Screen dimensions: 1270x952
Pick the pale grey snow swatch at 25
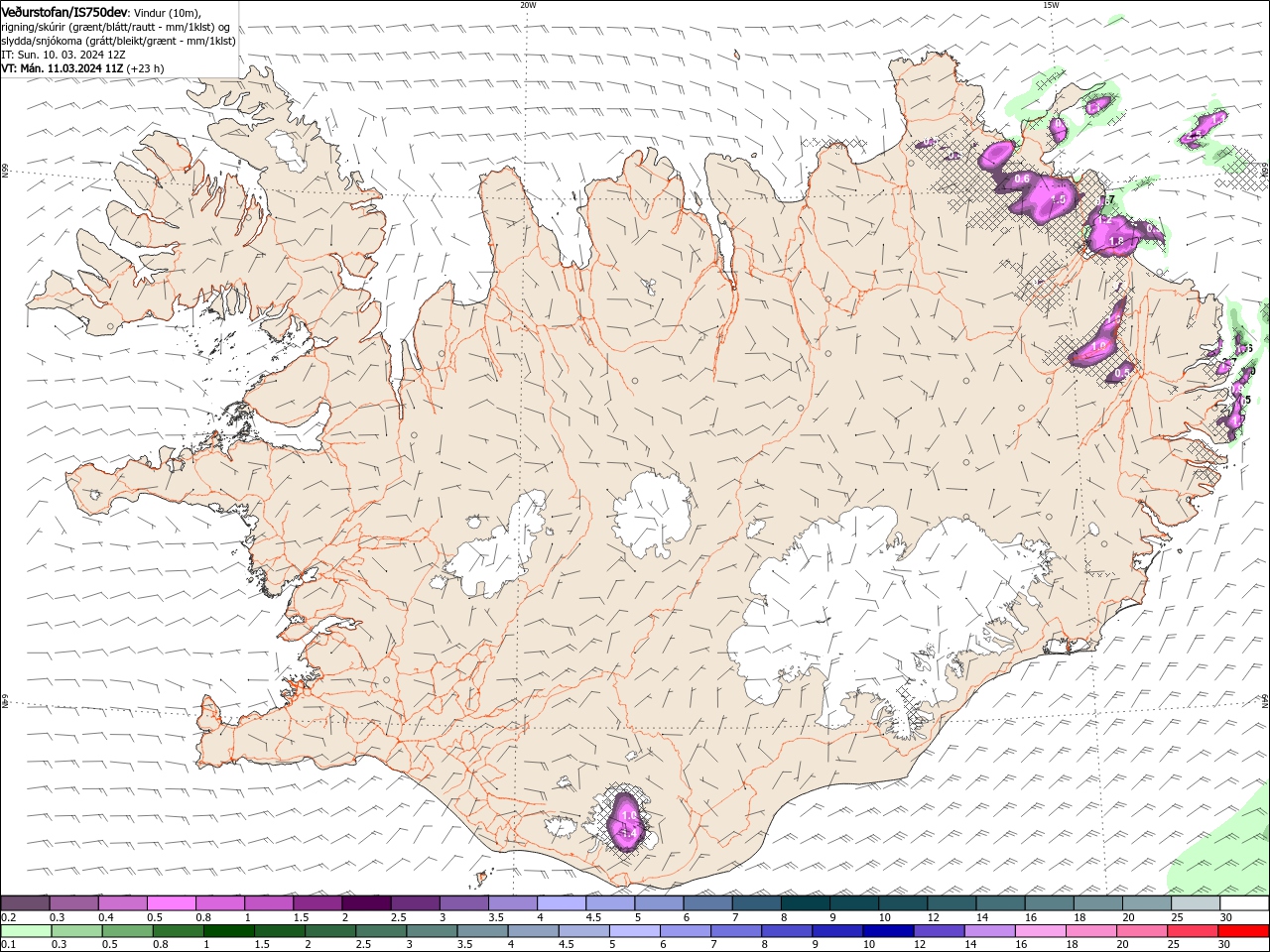(1196, 903)
